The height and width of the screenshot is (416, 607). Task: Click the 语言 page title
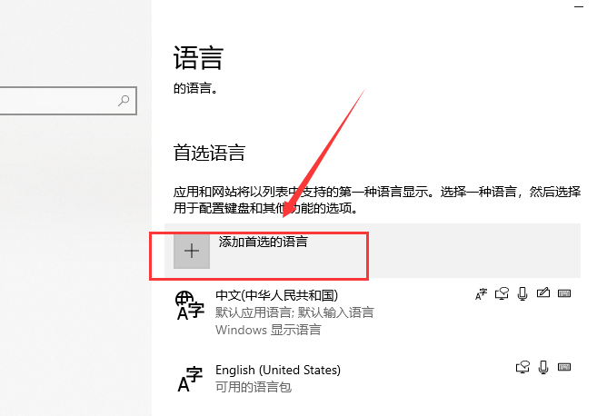(197, 60)
